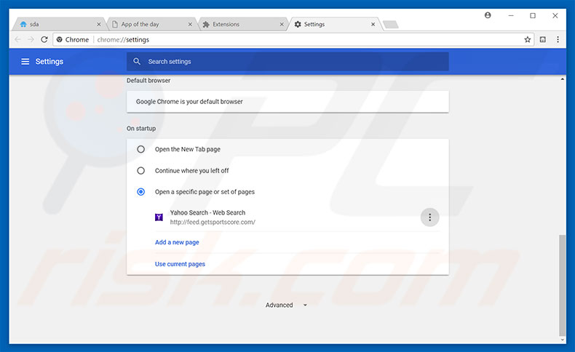Click the scrollbar down arrow

coord(562,340)
